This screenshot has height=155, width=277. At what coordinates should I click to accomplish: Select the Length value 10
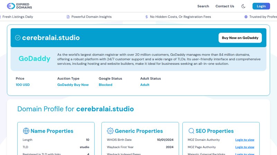click(88, 140)
